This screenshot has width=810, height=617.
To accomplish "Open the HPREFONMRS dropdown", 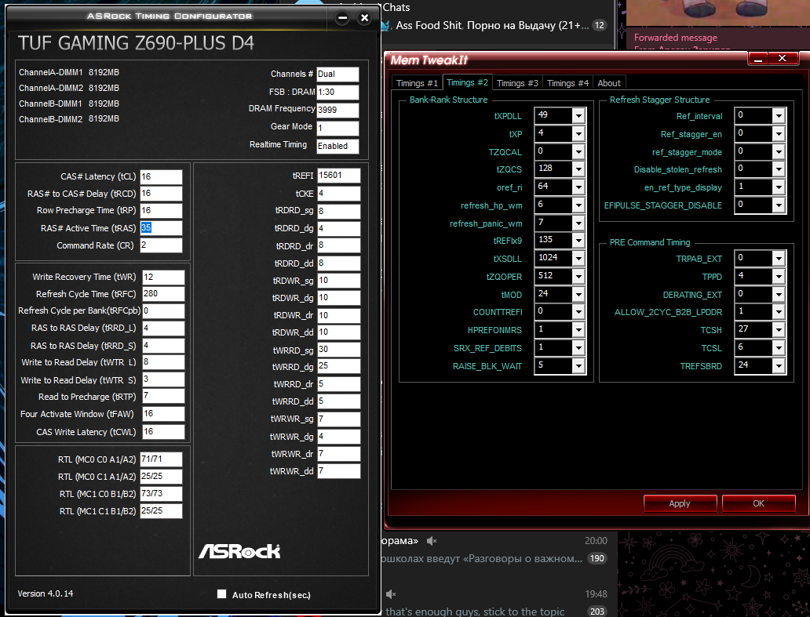I will pos(578,330).
